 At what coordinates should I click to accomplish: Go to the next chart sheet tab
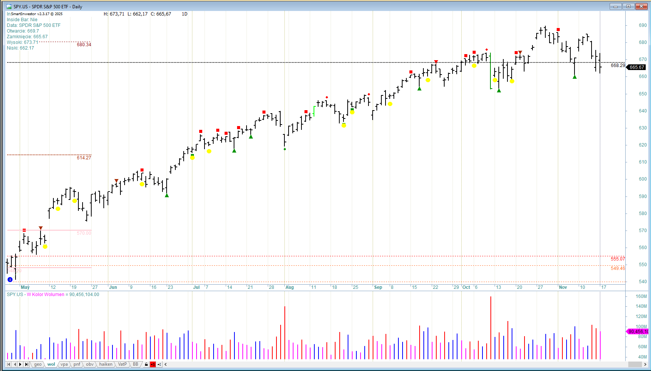tap(20, 364)
